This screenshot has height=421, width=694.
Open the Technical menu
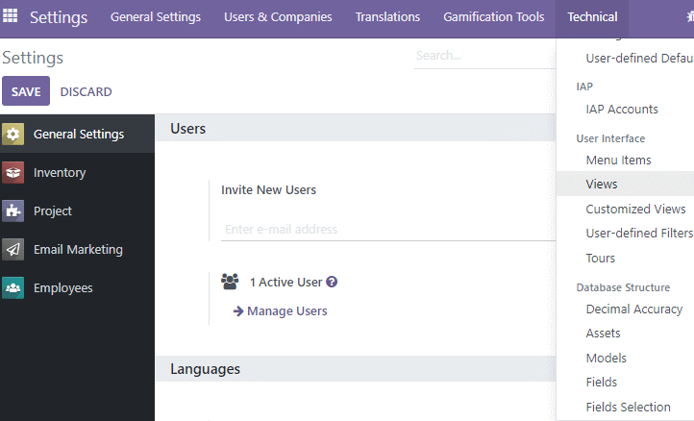point(592,17)
